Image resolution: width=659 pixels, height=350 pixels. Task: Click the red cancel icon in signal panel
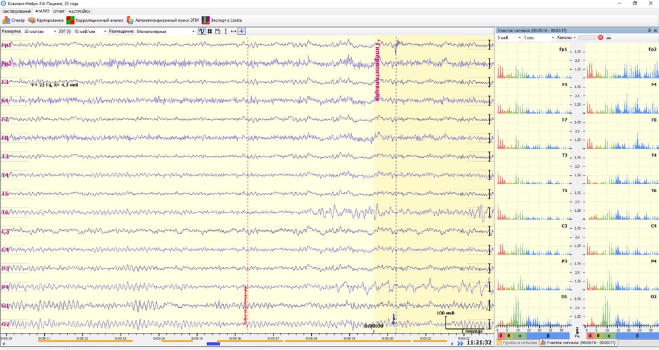600,37
